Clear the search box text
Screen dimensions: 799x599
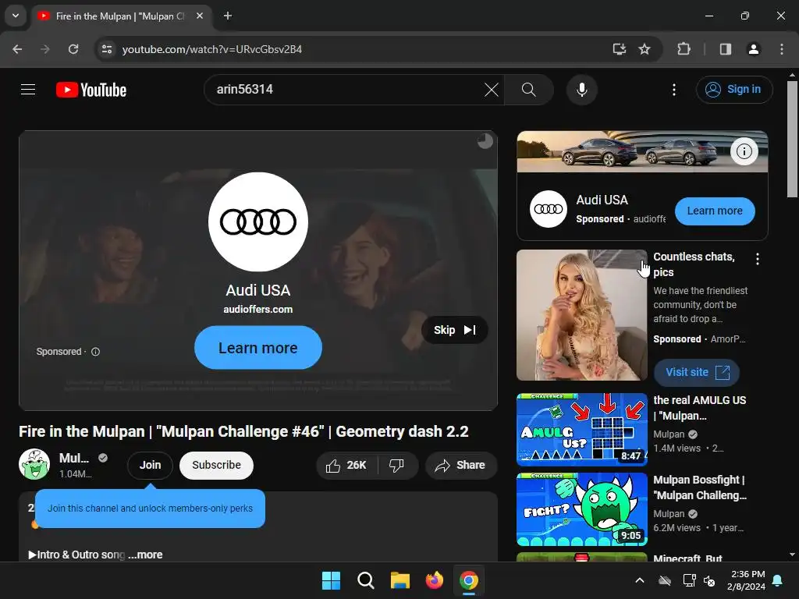pyautogui.click(x=492, y=90)
